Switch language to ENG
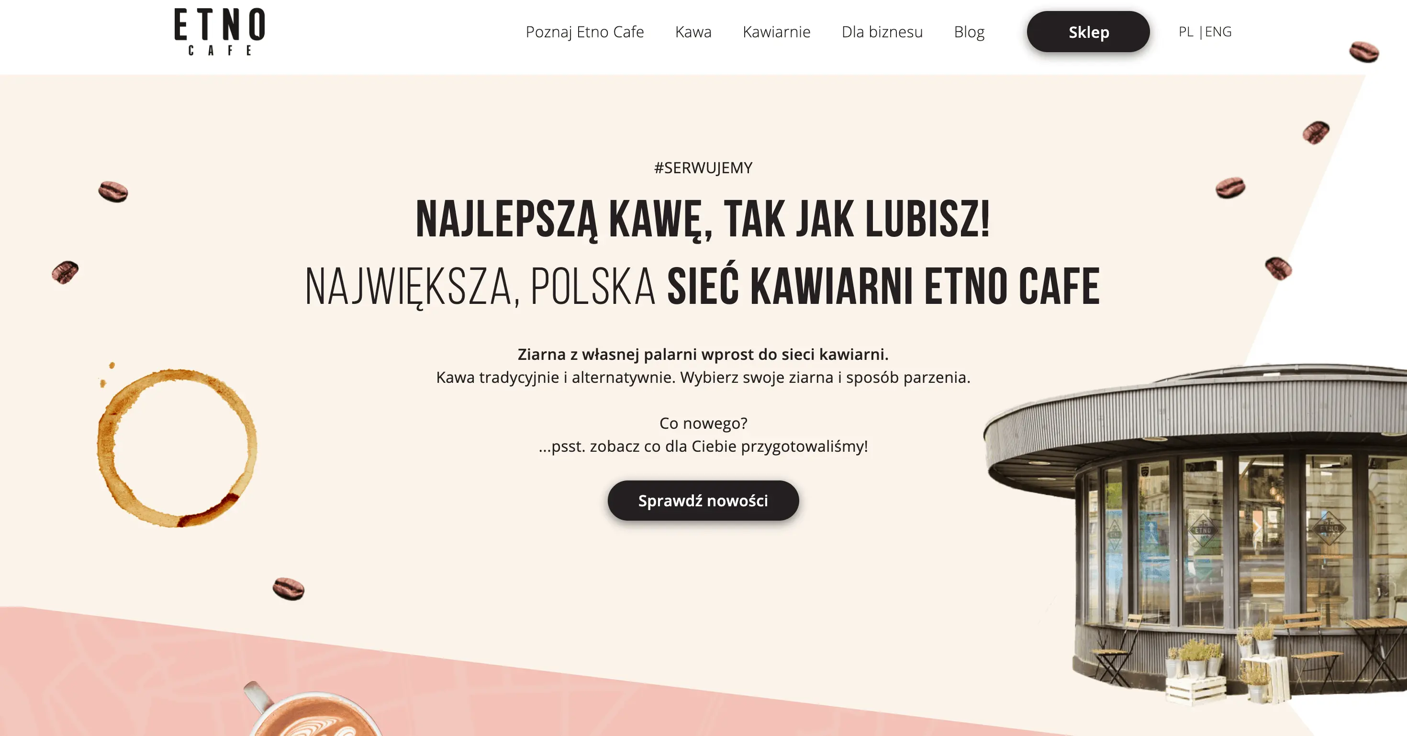This screenshot has height=736, width=1407. click(x=1218, y=32)
